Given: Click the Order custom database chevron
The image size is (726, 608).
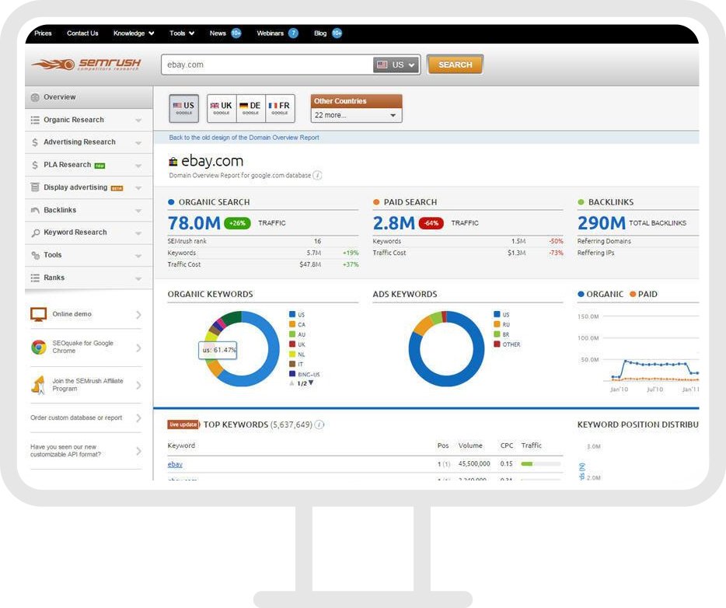Looking at the screenshot, I should pyautogui.click(x=138, y=418).
